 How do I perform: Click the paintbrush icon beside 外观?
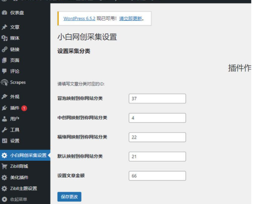[5, 96]
